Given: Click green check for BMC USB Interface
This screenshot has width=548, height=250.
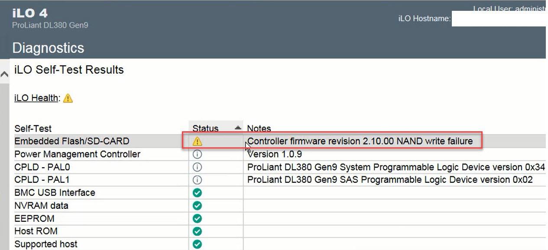Looking at the screenshot, I should coord(198,193).
